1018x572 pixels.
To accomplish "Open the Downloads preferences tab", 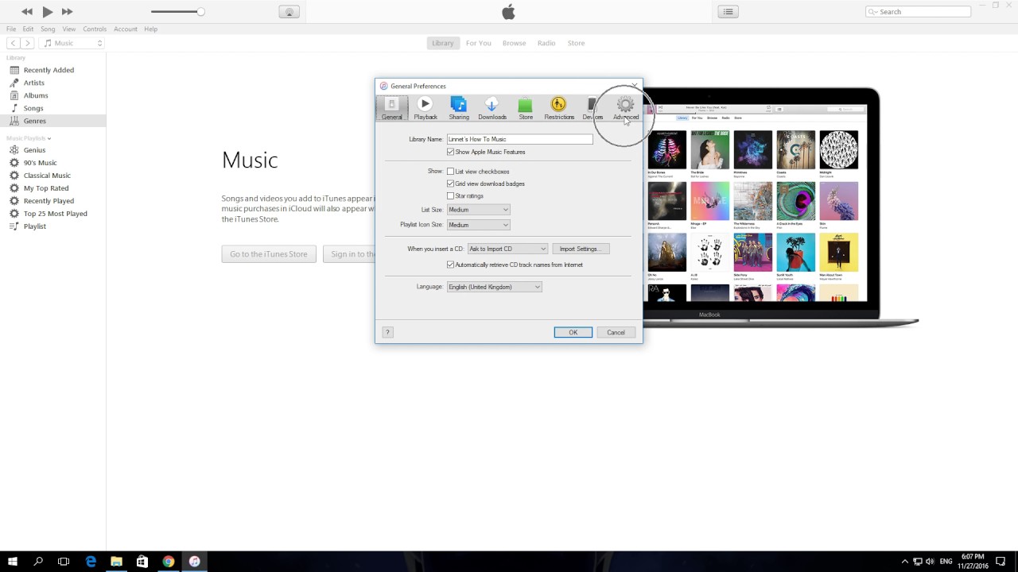I will (492, 108).
